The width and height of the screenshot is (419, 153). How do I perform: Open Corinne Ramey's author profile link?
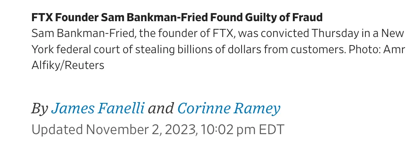click(229, 109)
